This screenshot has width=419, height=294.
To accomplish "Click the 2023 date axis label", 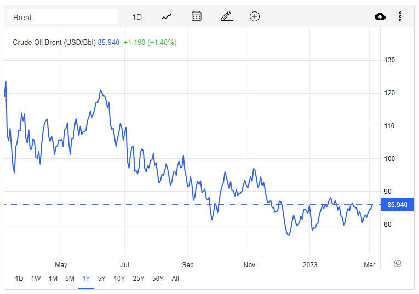I will pyautogui.click(x=309, y=265).
